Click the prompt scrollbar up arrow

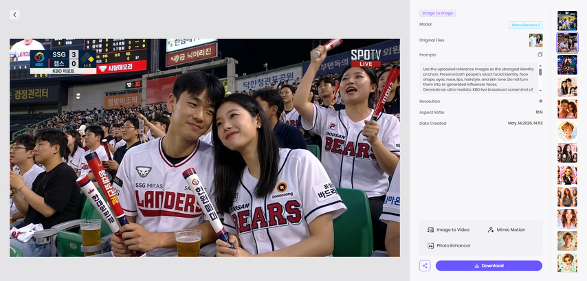coord(540,66)
